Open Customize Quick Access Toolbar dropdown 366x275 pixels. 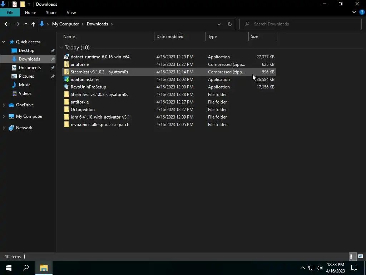tap(29, 4)
